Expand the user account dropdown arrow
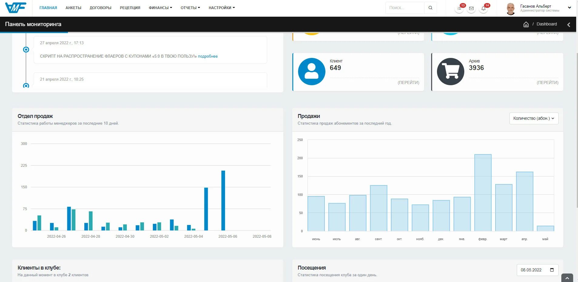The height and width of the screenshot is (282, 578). [x=570, y=8]
